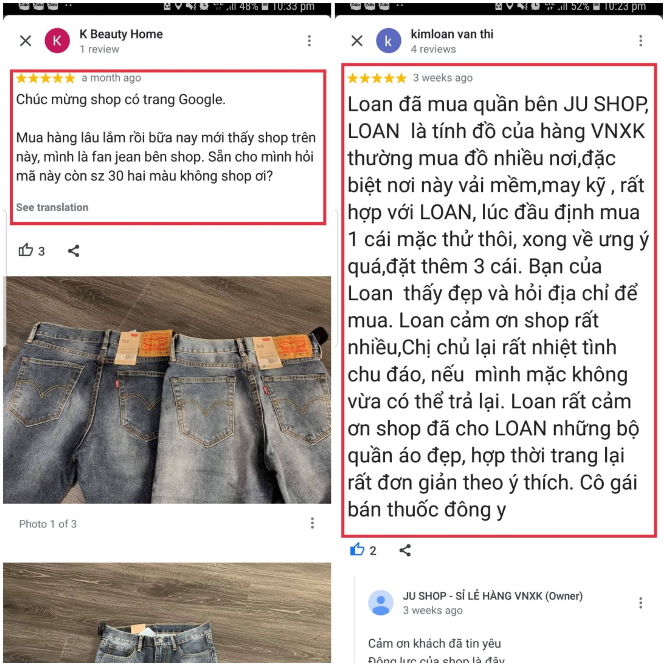Open options menu for JU SHOP owner reply
Screen dimensions: 666x666
[640, 603]
